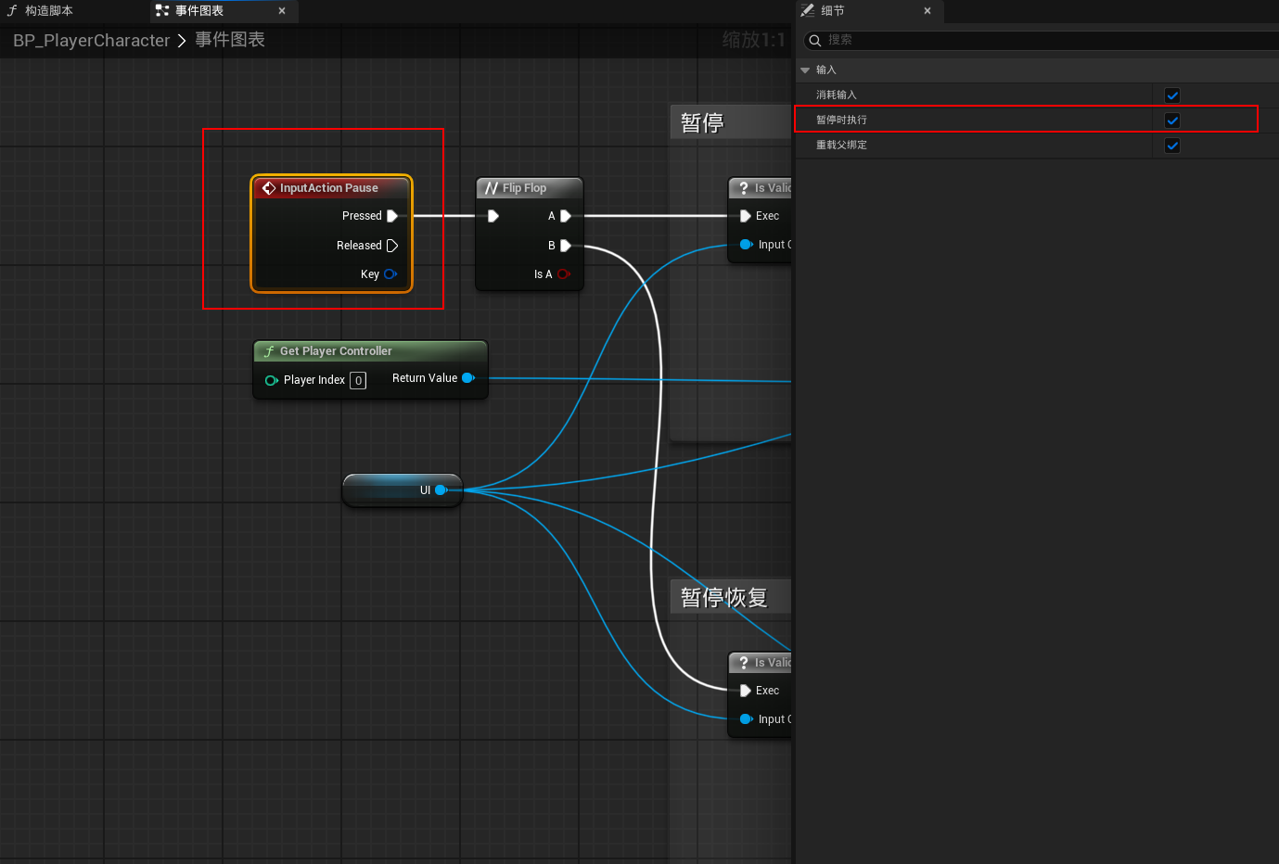The width and height of the screenshot is (1279, 864).
Task: Click the Input Object pin on the upper Is Valid node
Action: tap(747, 245)
